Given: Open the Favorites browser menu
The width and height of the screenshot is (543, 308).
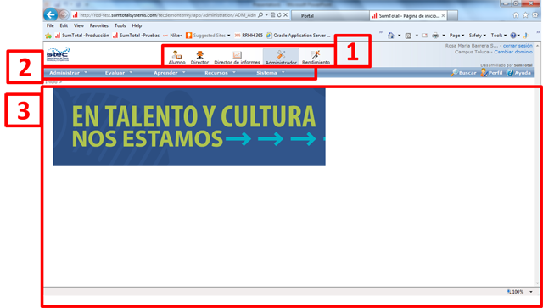Looking at the screenshot, I should click(x=99, y=25).
